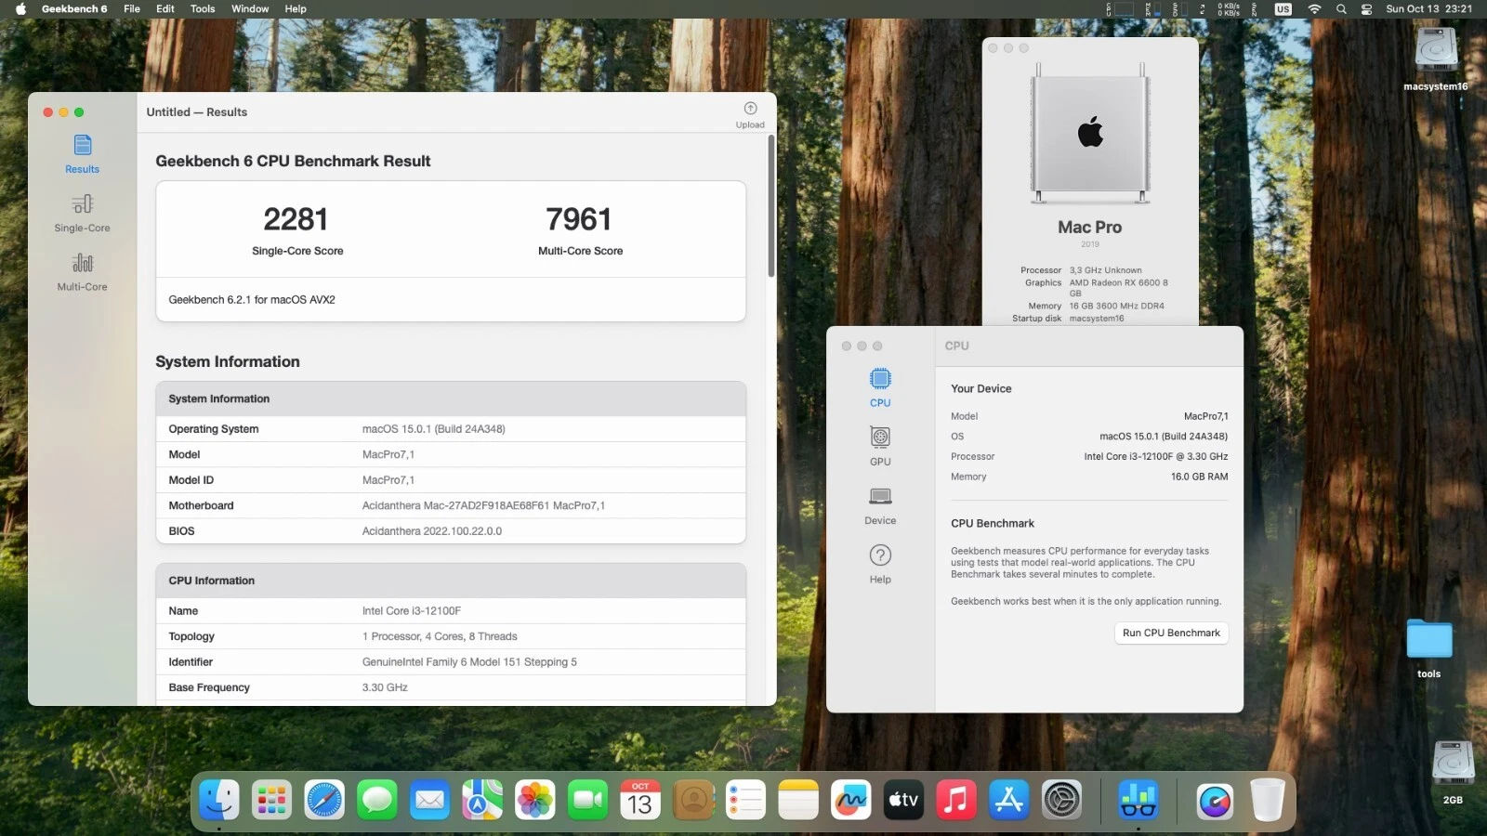1487x836 pixels.
Task: Select CPU icon in Geekbench main window
Action: [880, 387]
